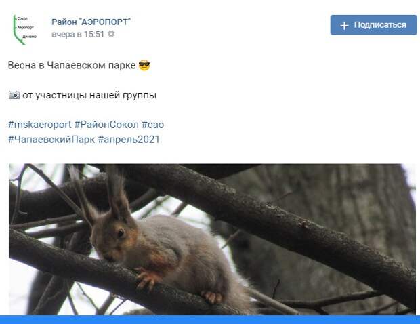Follow the #ЧапаевскийПарк hashtag
The image size is (420, 324).
coord(51,140)
